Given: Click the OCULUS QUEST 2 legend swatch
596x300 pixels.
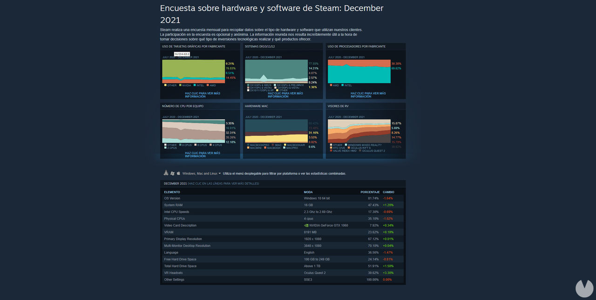Looking at the screenshot, I should point(360,151).
